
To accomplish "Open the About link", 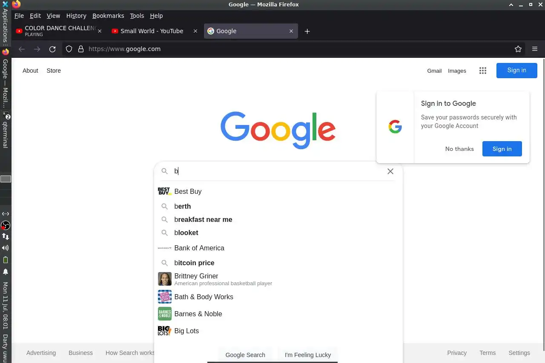I will (x=30, y=71).
